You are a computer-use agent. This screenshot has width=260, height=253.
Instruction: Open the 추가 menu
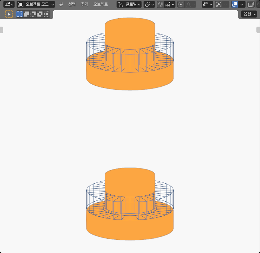(x=85, y=4)
